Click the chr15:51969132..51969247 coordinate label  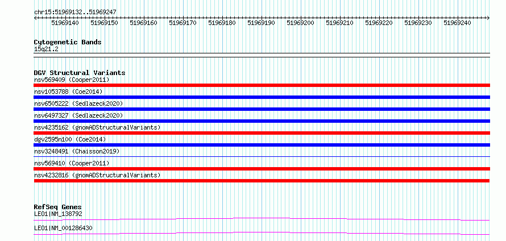click(75, 13)
